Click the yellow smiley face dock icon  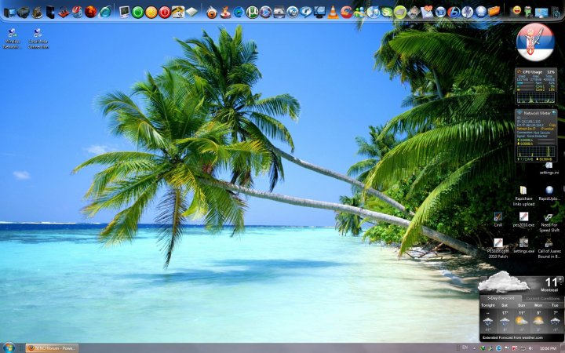tap(516, 11)
